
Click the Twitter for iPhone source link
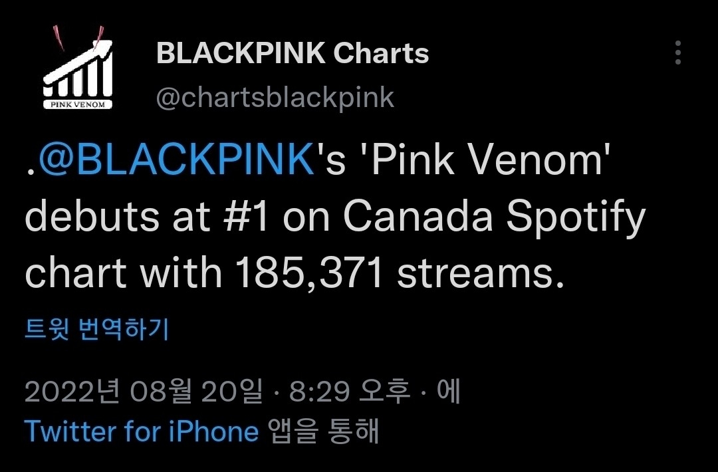click(142, 431)
